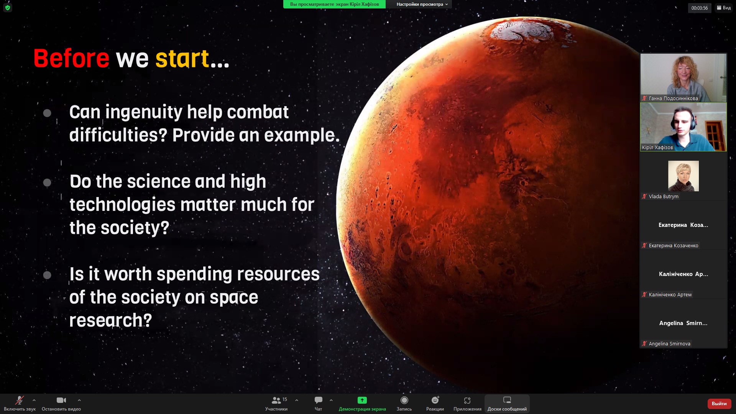Open Доски сообщений whiteboards

pyautogui.click(x=507, y=403)
